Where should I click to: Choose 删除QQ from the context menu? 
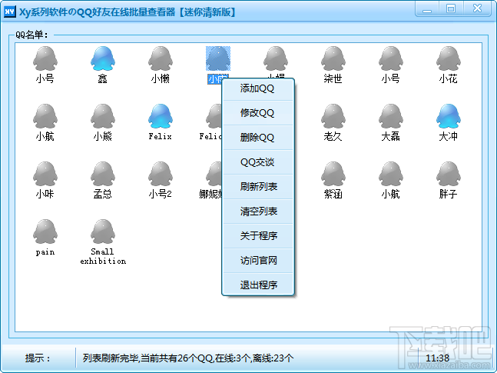click(x=258, y=138)
